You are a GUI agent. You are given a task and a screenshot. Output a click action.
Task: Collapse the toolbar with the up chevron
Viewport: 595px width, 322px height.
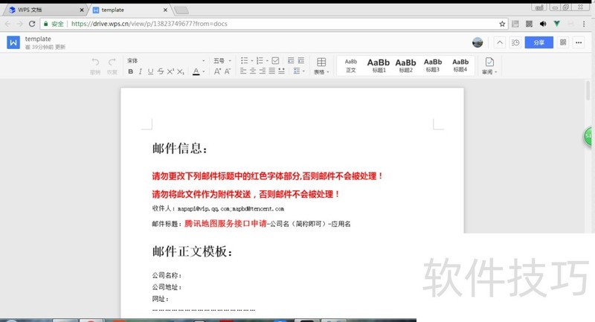point(500,42)
